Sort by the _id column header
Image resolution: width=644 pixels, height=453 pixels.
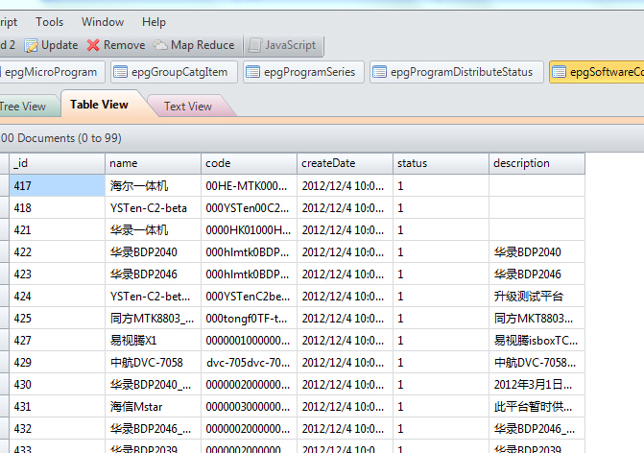(x=57, y=163)
